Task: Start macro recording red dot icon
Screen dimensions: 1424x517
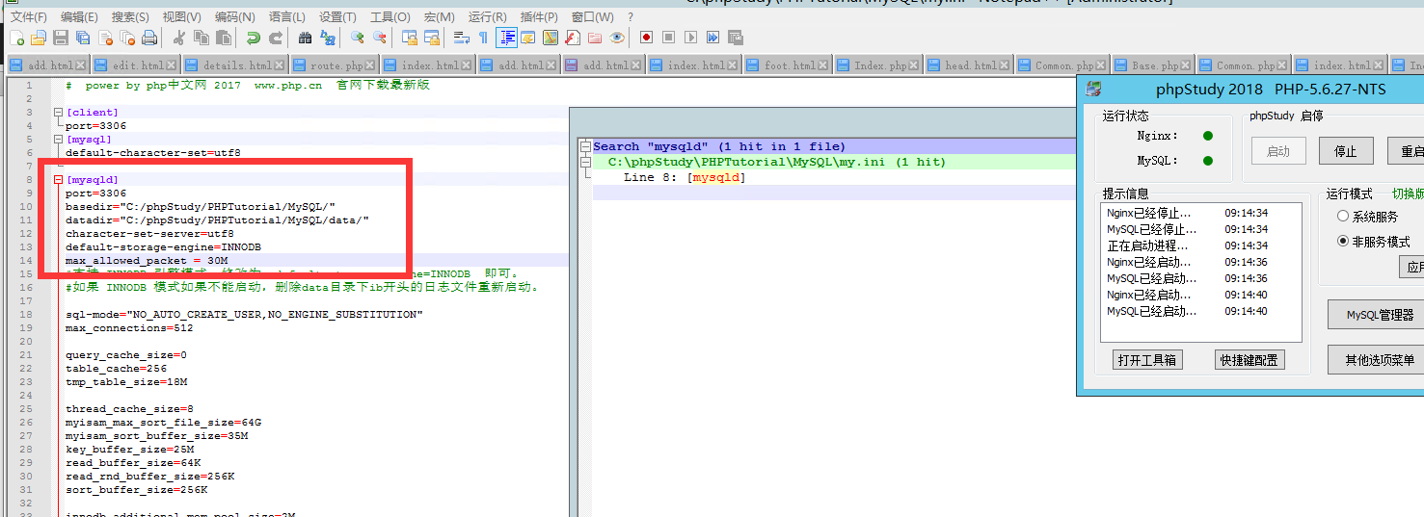Action: 646,38
